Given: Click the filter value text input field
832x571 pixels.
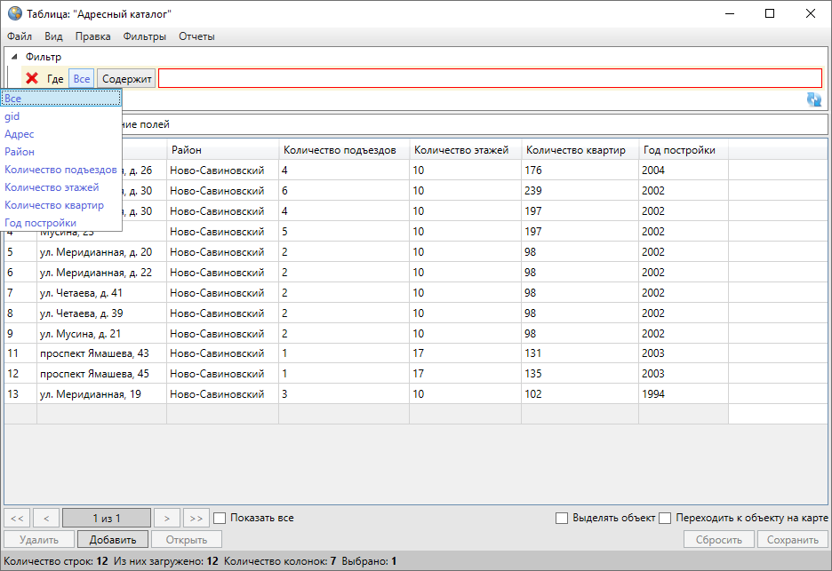Looking at the screenshot, I should (489, 79).
